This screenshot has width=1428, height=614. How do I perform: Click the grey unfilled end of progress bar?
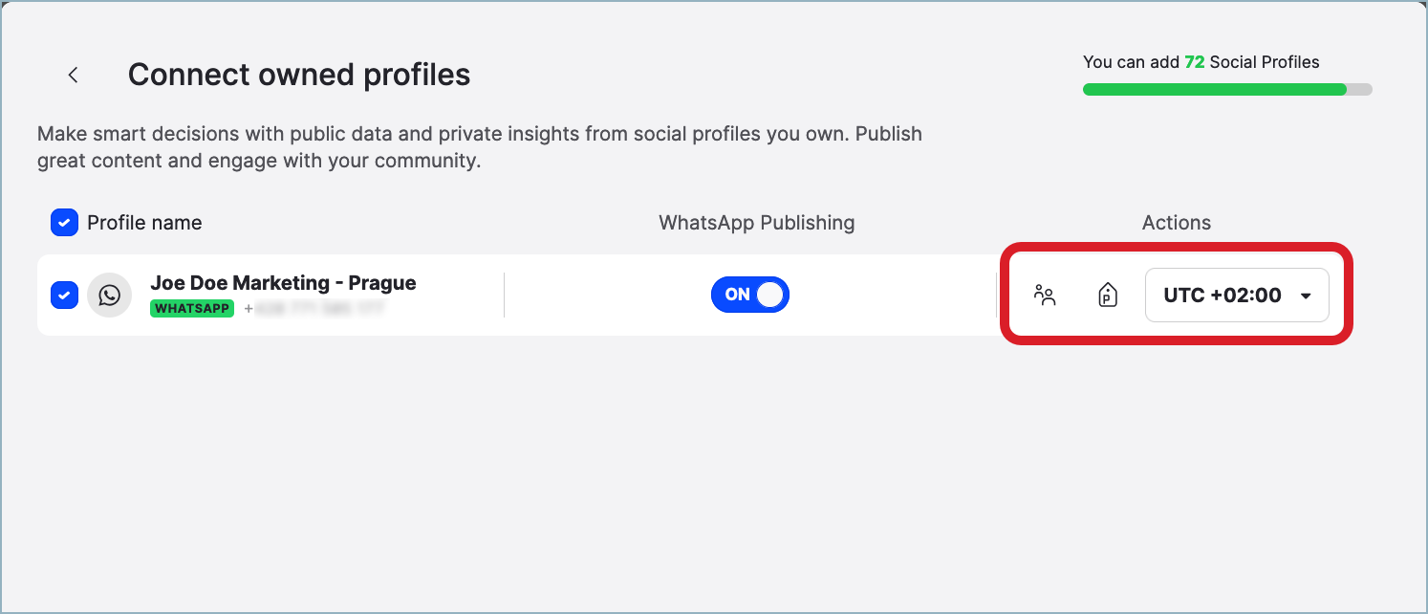click(1360, 90)
